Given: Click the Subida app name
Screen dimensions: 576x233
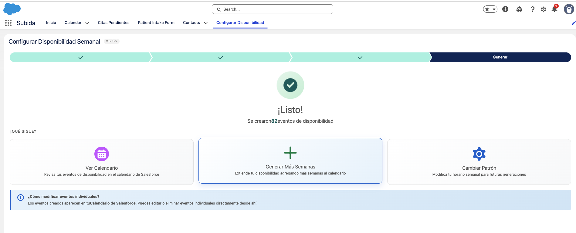Looking at the screenshot, I should click(26, 23).
